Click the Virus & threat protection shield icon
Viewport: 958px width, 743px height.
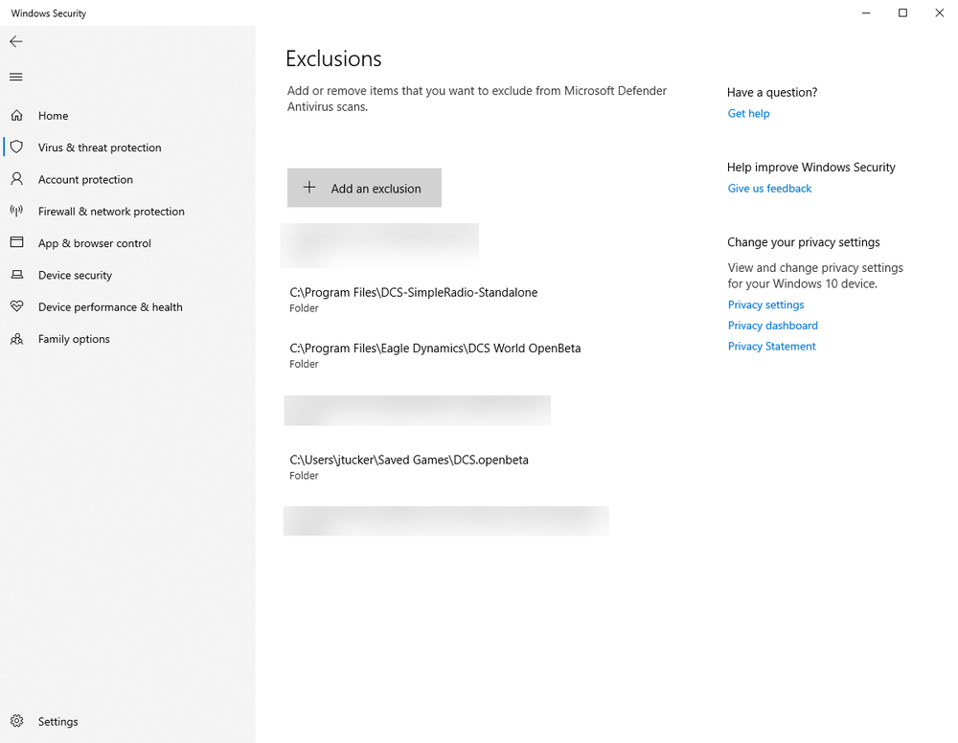(17, 147)
